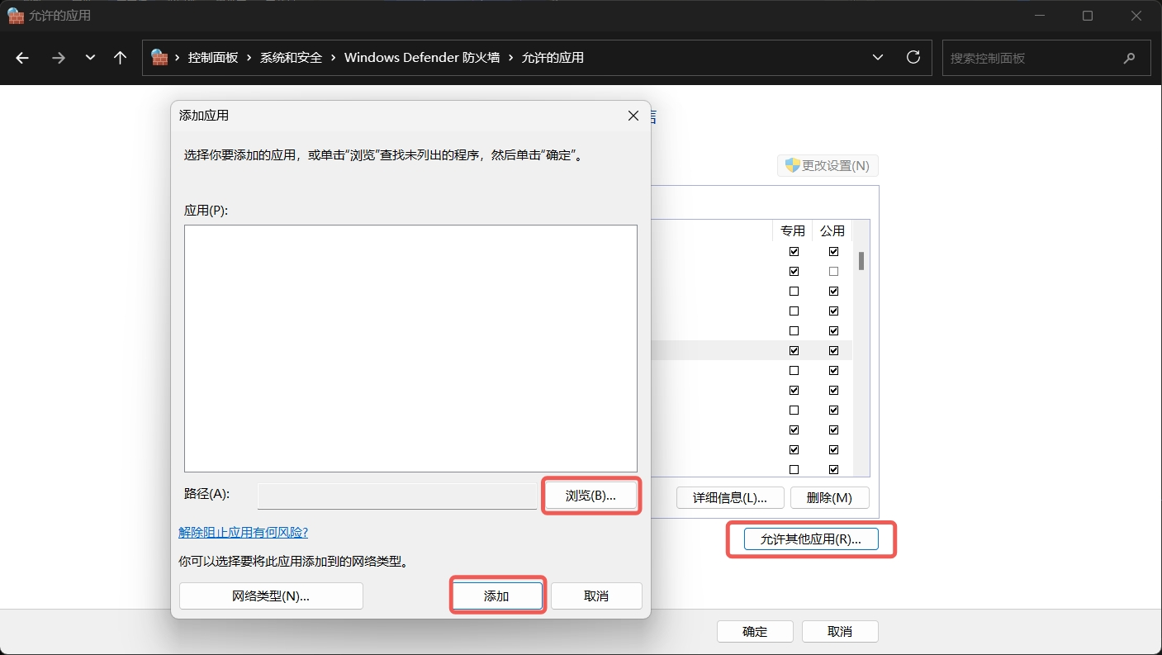Navigate to 系统和安全 in the breadcrumb
Screen dimensions: 1162x655
(291, 57)
